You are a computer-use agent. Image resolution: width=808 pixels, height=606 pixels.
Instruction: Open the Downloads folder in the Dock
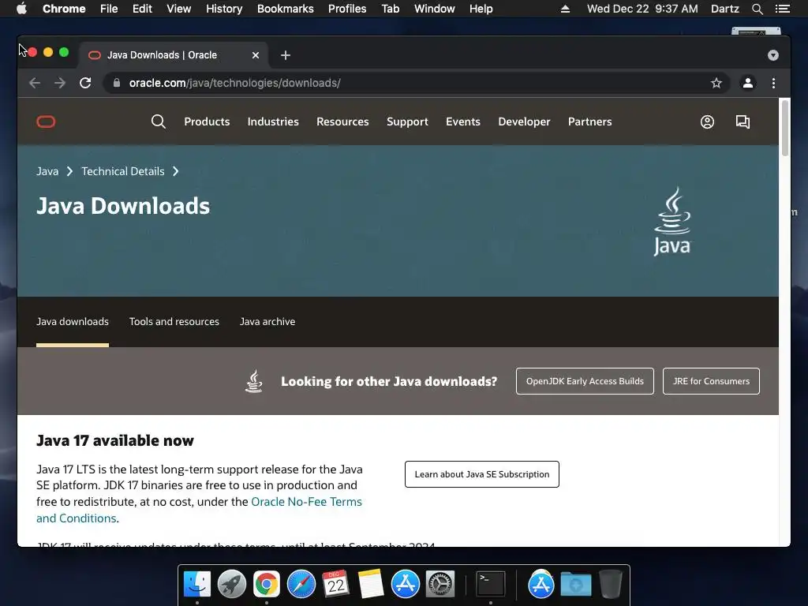click(x=576, y=585)
